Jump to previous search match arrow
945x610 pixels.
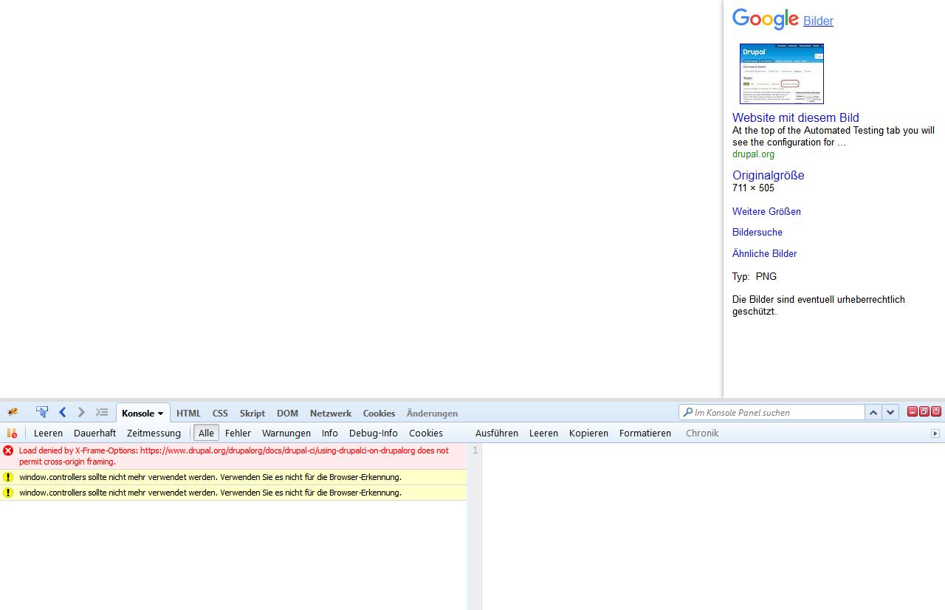(873, 412)
